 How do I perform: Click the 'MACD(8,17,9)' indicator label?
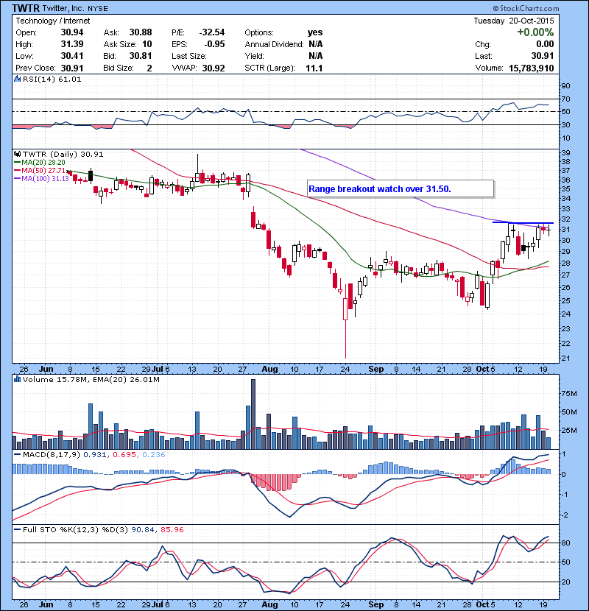pos(52,454)
